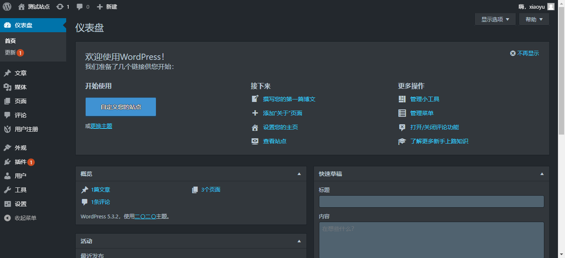Click the dismiss X icon beside 不再显示
565x258 pixels.
513,53
